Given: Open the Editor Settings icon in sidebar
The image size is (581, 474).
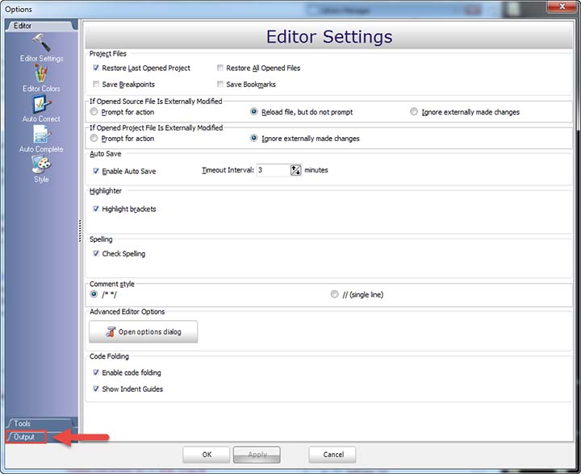Looking at the screenshot, I should pyautogui.click(x=40, y=43).
